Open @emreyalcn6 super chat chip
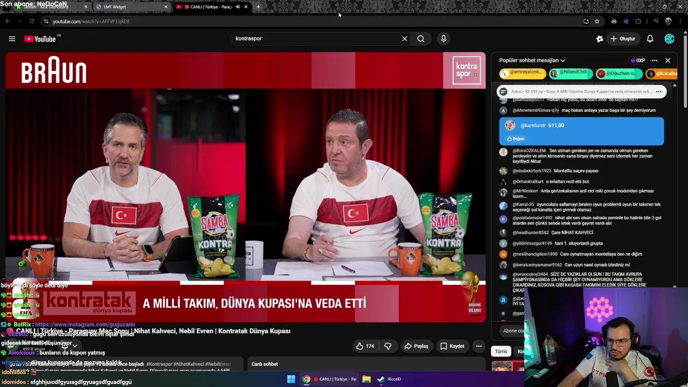Viewport: 688px width, 387px height. 522,73
